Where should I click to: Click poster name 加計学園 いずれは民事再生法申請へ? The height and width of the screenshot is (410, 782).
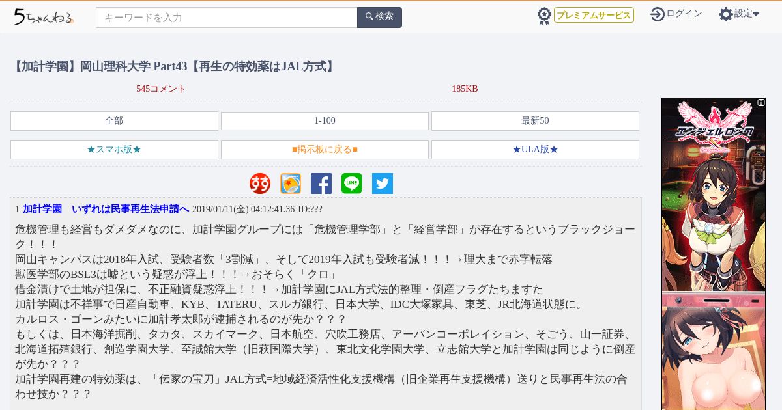tap(106, 209)
